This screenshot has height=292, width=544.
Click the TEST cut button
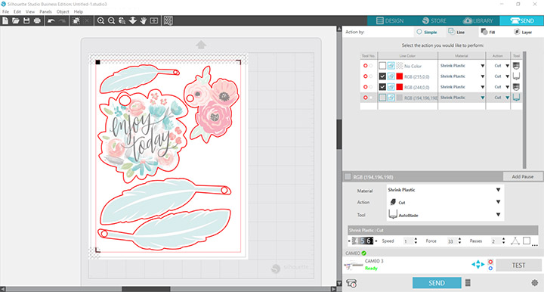(518, 266)
